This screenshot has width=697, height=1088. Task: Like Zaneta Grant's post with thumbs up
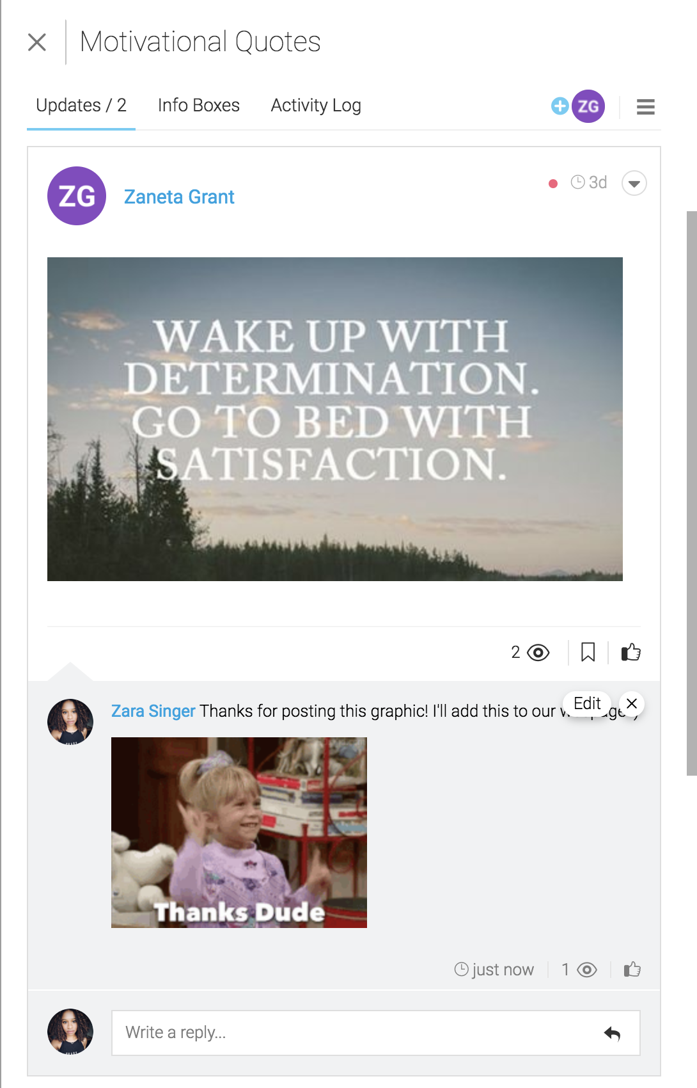(631, 652)
